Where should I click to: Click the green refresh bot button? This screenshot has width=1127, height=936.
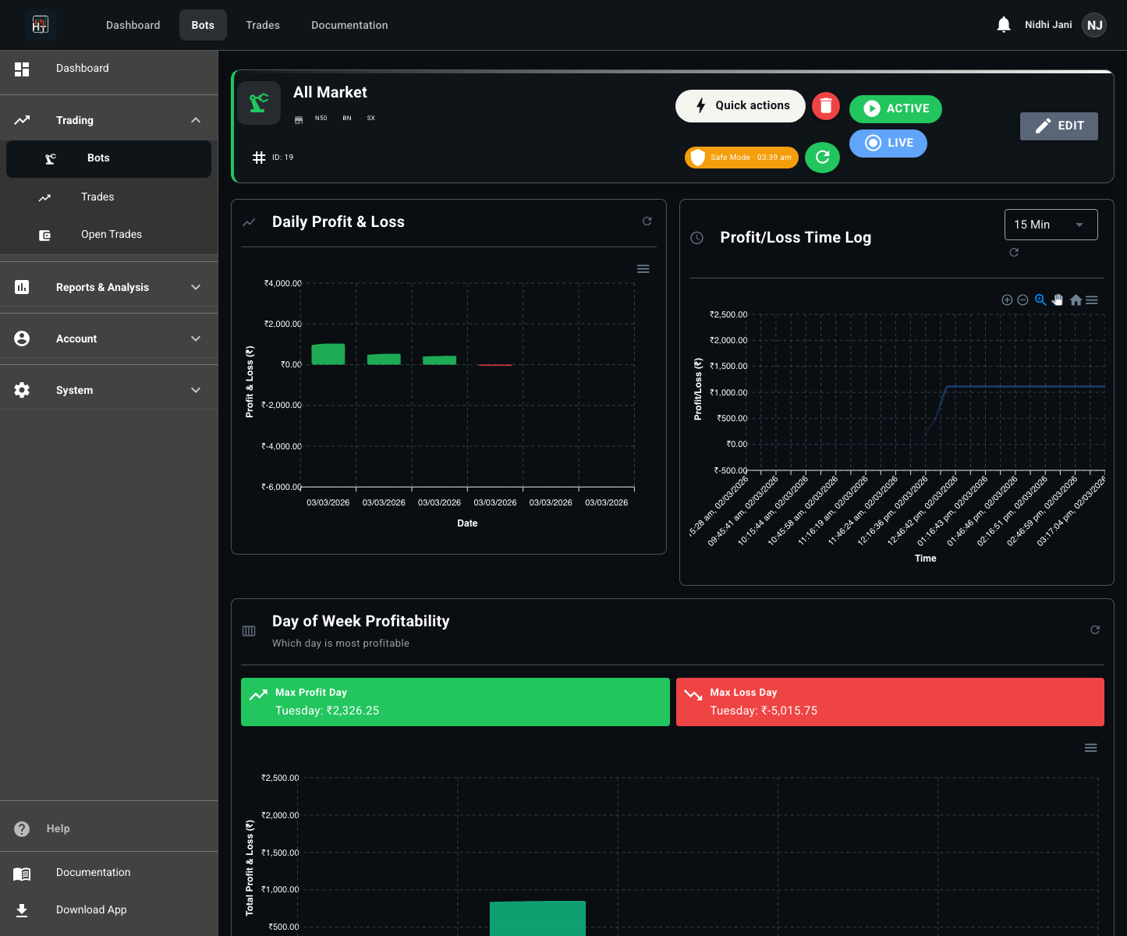pos(822,158)
